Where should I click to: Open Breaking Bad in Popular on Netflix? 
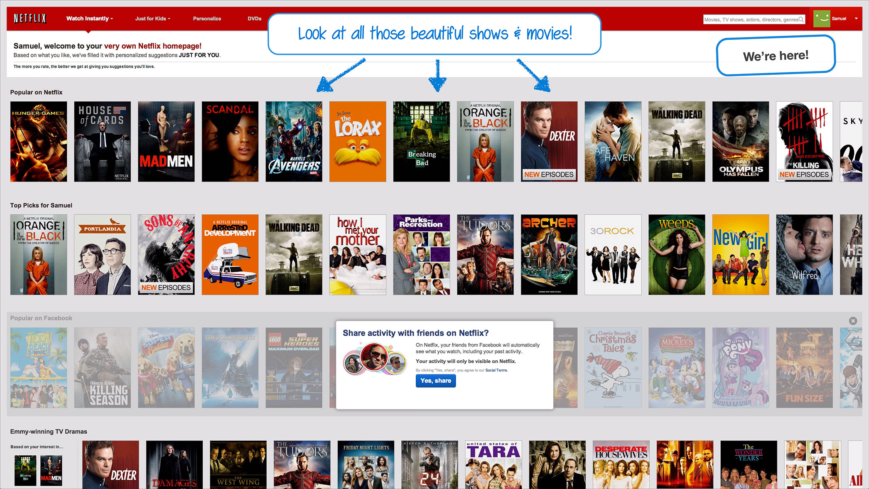tap(422, 142)
